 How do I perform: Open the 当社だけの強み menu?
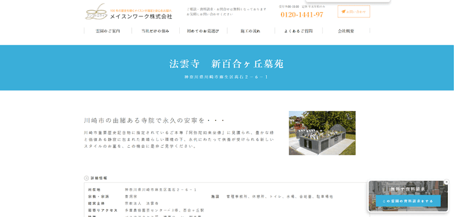155,31
